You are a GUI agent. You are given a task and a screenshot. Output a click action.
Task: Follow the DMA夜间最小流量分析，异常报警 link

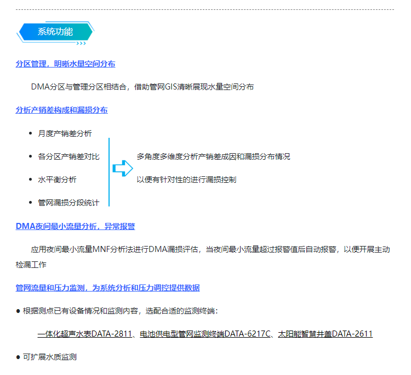(75, 226)
